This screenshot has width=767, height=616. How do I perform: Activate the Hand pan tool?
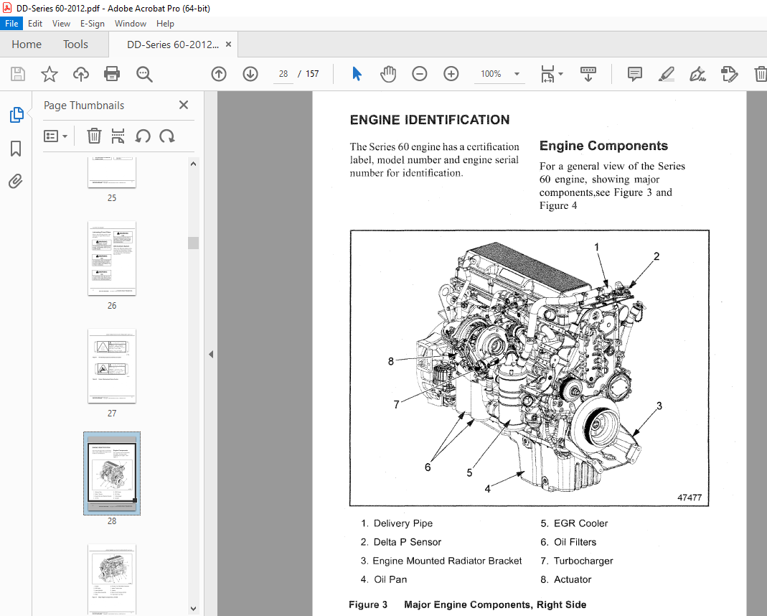[x=388, y=74]
